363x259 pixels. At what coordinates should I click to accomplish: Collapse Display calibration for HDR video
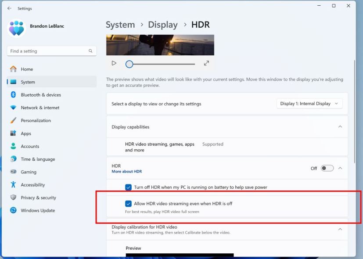[x=340, y=229]
